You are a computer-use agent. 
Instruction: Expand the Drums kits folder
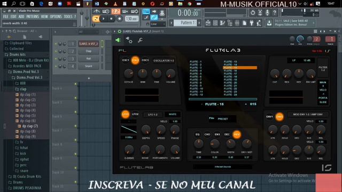coord(18,54)
